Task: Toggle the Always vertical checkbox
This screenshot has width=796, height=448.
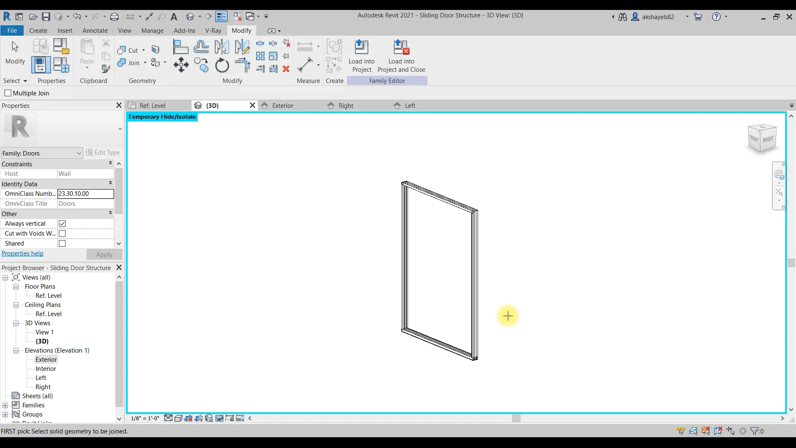Action: 62,224
